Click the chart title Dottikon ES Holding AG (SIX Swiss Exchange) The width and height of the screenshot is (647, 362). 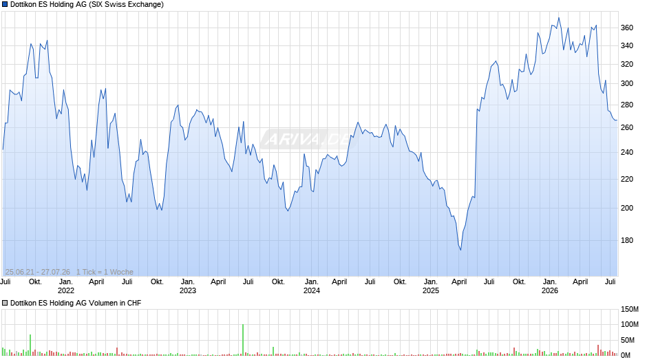point(87,5)
